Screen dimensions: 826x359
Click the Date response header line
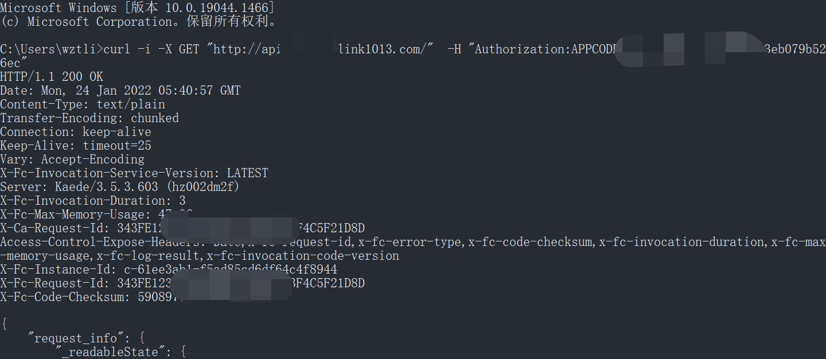tap(120, 91)
